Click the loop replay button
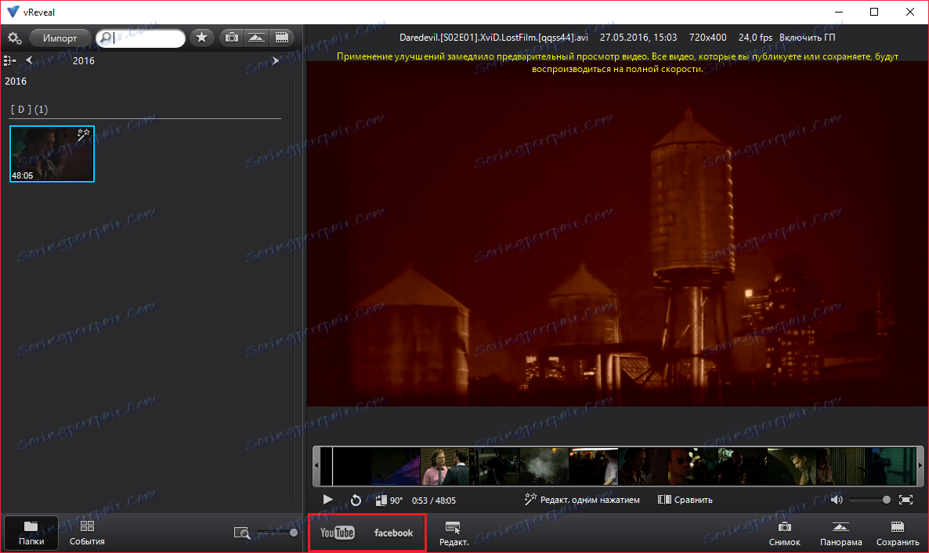This screenshot has height=553, width=929. click(356, 500)
